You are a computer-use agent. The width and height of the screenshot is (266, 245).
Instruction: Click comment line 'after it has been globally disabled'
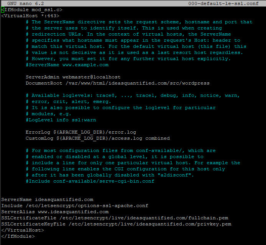(x=110, y=175)
